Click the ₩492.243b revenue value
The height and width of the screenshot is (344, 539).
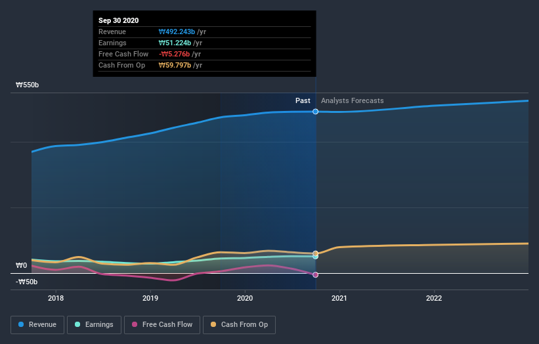coord(177,32)
